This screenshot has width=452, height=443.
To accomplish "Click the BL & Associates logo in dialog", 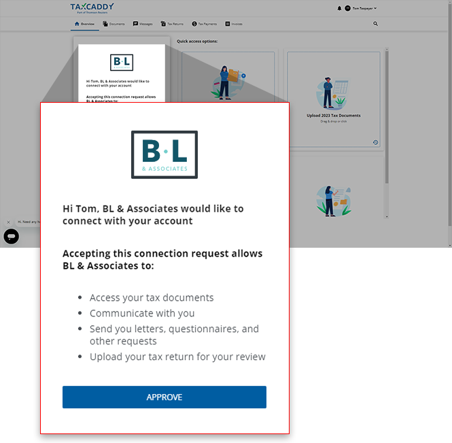I will click(164, 154).
